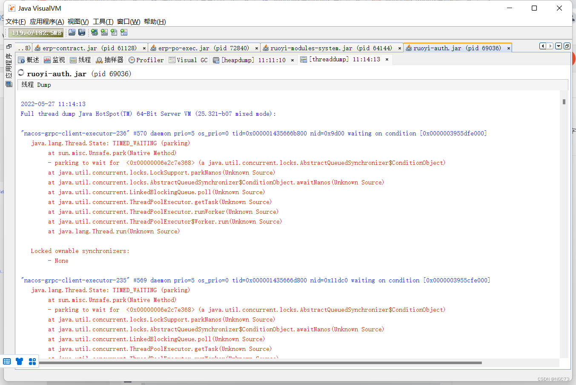Viewport: 576px width, 385px height.
Task: Open the 帮助(H) menu
Action: (x=155, y=22)
